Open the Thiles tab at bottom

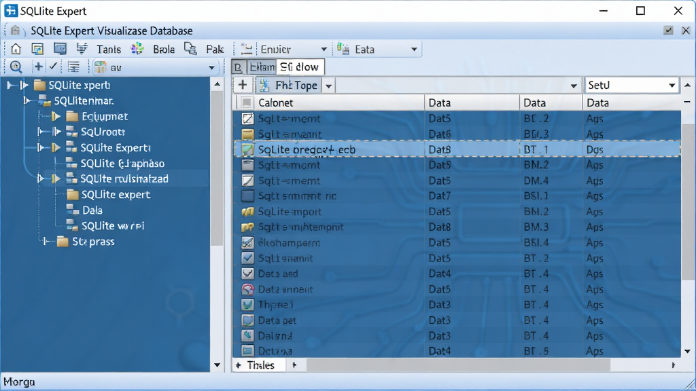(x=260, y=365)
